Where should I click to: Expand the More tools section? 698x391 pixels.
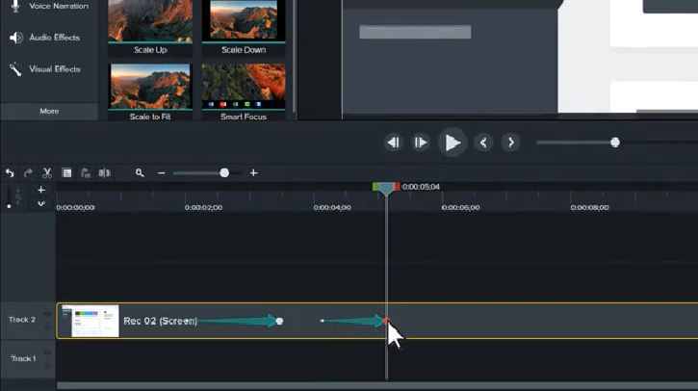coord(49,111)
